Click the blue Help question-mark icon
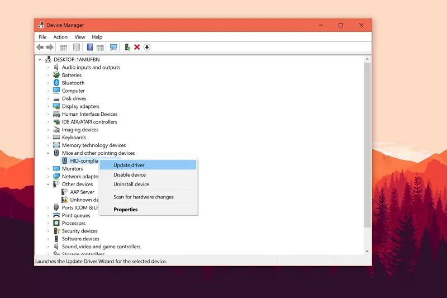The height and width of the screenshot is (298, 447). [90, 47]
